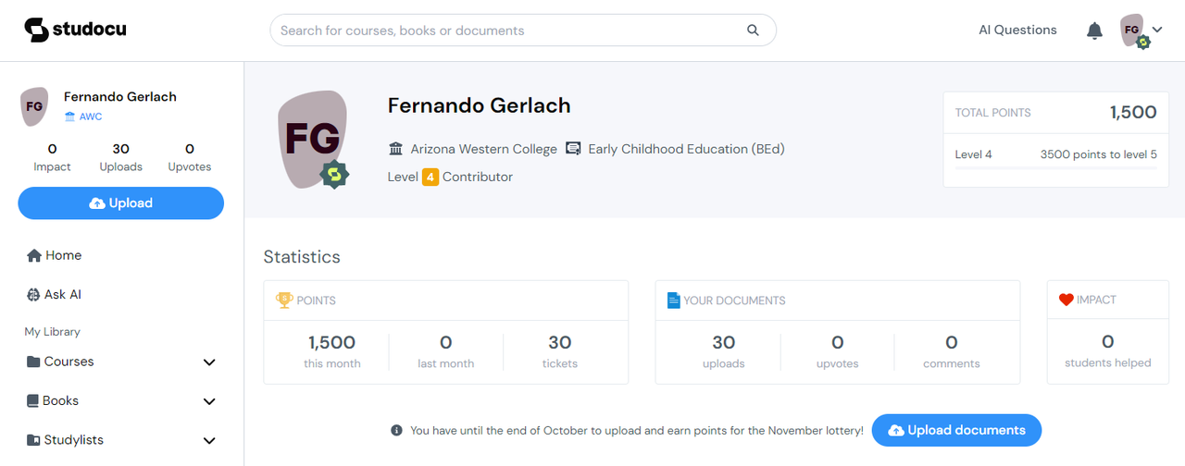Click the Courses folder icon
1185x466 pixels.
coord(33,362)
